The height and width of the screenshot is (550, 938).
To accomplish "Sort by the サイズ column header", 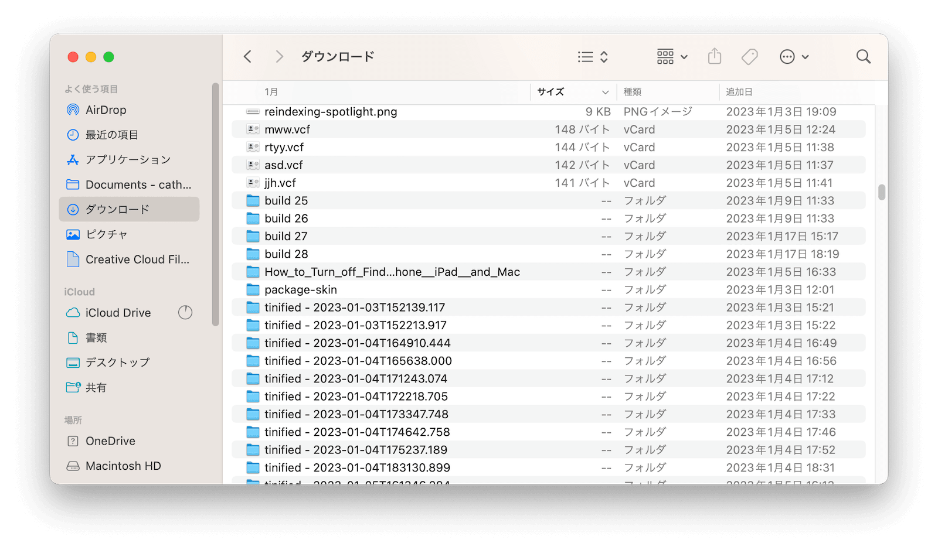I will 573,92.
